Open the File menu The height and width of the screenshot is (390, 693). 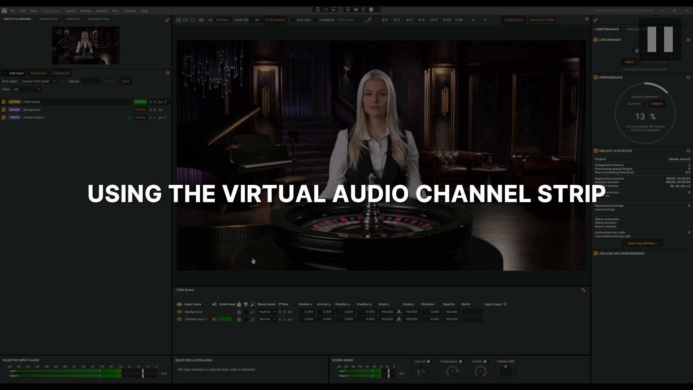[x=13, y=11]
